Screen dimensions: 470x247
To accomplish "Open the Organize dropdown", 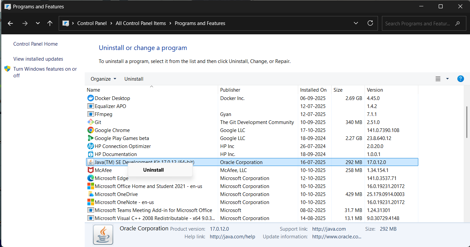I will pos(103,79).
